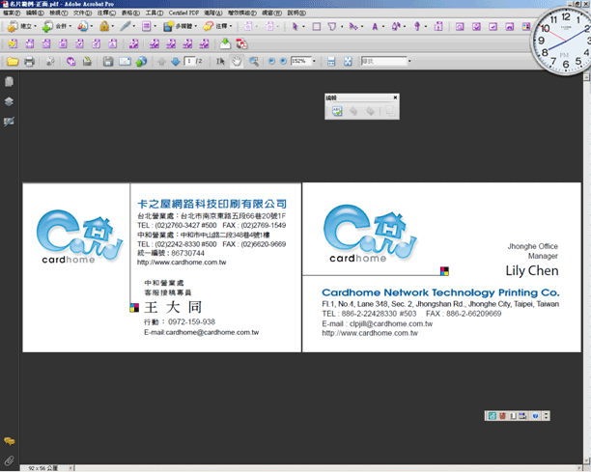Click the zoom percentage 152% field

(300, 61)
